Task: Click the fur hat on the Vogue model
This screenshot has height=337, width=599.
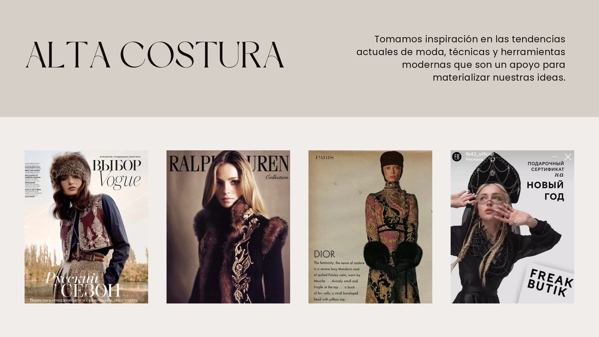Action: click(x=71, y=169)
